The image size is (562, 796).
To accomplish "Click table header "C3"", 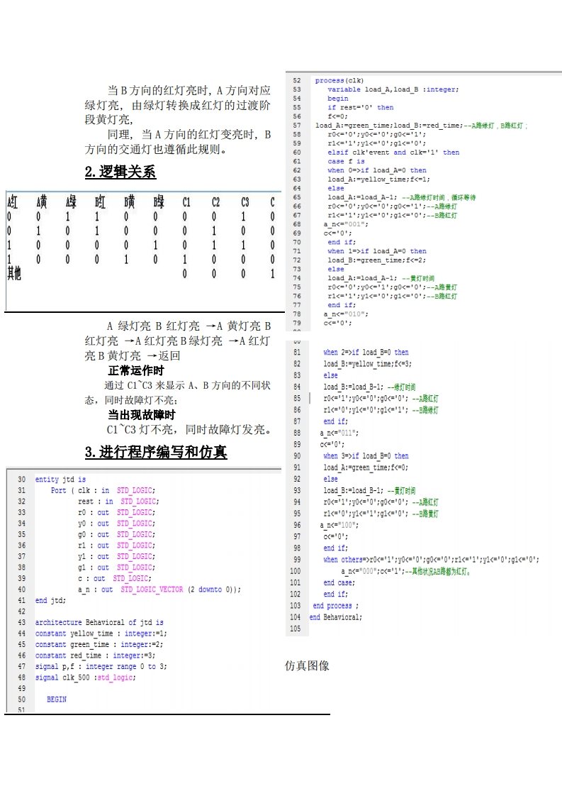I will 245,202.
